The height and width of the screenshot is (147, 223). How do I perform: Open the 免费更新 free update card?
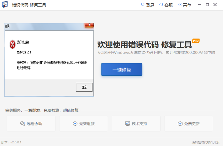click(x=189, y=123)
